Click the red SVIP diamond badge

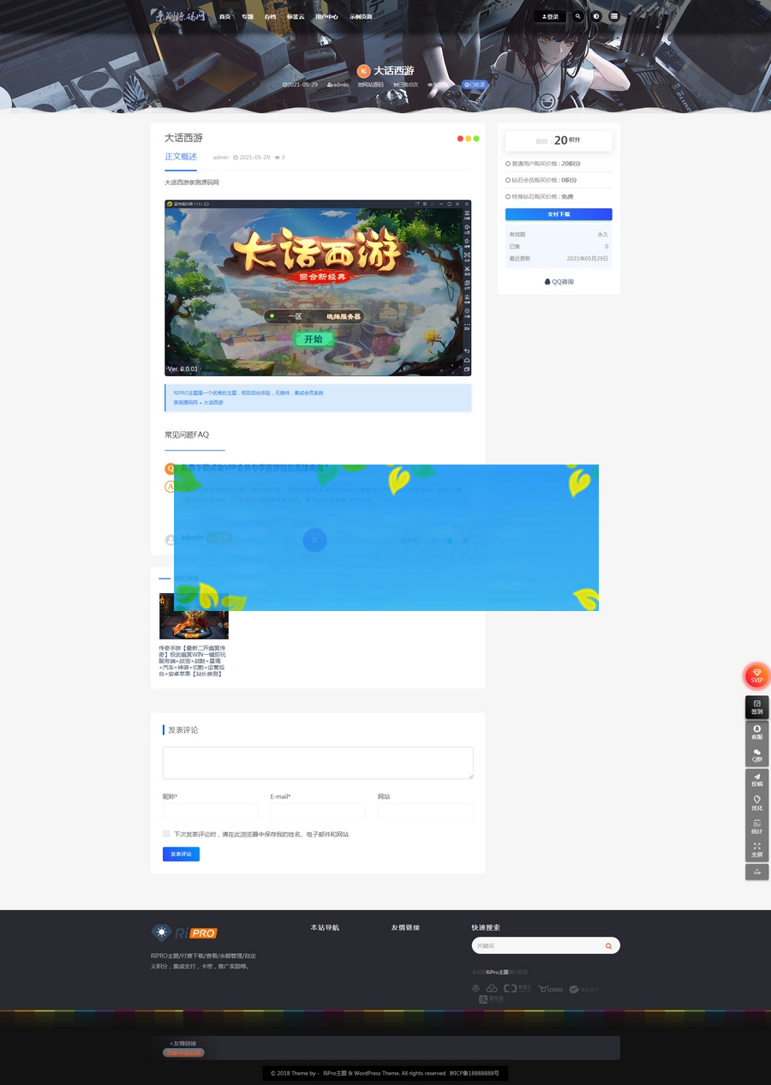pos(756,675)
